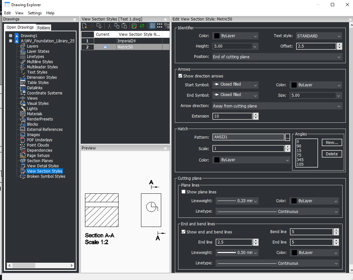353x280 pixels.
Task: Click the New... angle button
Action: tap(332, 143)
